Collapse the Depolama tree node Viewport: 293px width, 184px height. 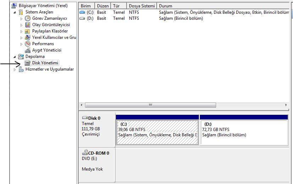tap(15, 57)
